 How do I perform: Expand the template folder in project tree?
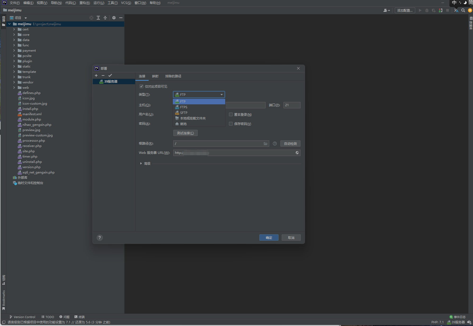[x=14, y=72]
